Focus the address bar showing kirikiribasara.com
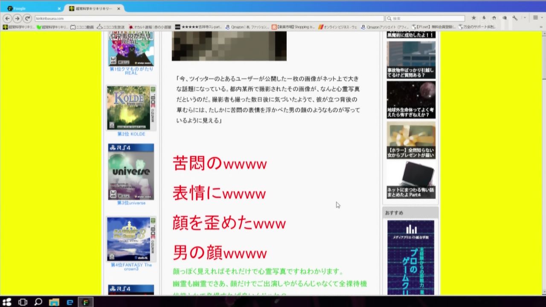 [x=209, y=18]
